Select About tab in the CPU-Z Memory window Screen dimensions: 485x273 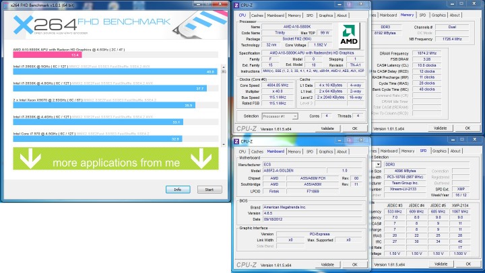(455, 15)
